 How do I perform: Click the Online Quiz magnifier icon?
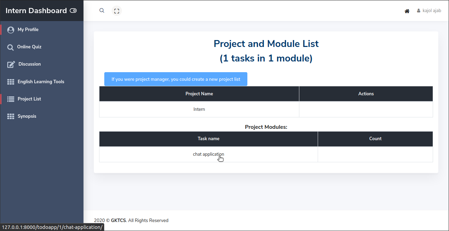(x=11, y=47)
